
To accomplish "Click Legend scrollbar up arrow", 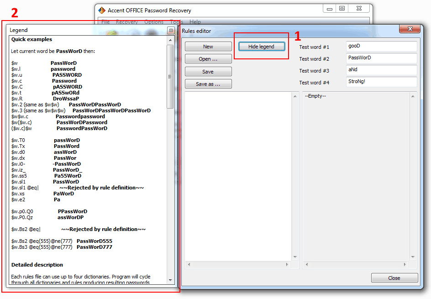I will pyautogui.click(x=170, y=40).
